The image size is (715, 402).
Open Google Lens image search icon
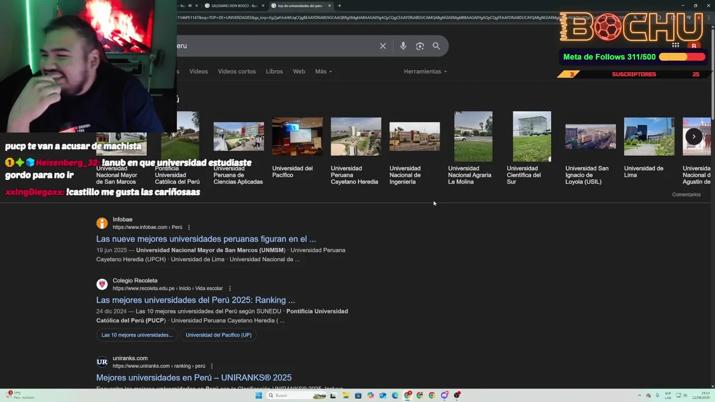[420, 46]
